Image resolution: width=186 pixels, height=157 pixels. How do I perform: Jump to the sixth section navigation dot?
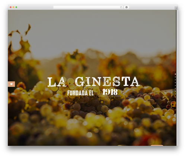tap(175, 88)
